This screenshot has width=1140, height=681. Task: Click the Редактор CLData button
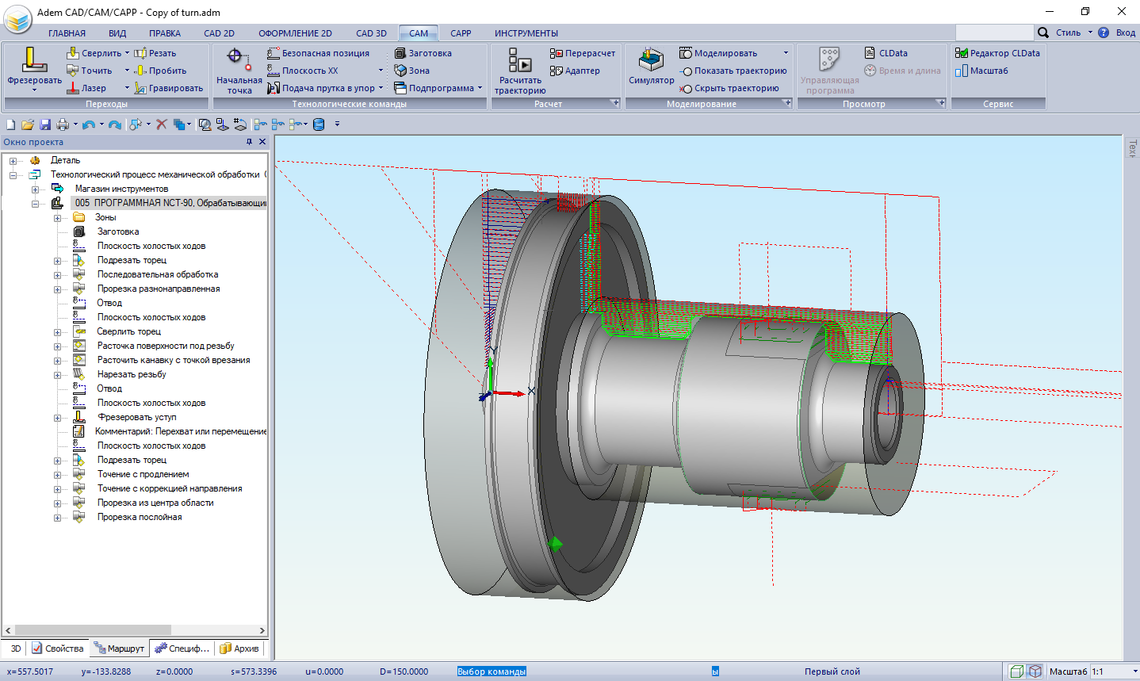997,53
